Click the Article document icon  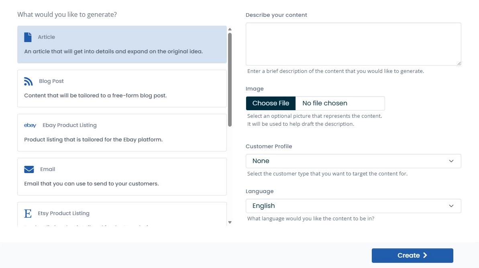pos(28,36)
